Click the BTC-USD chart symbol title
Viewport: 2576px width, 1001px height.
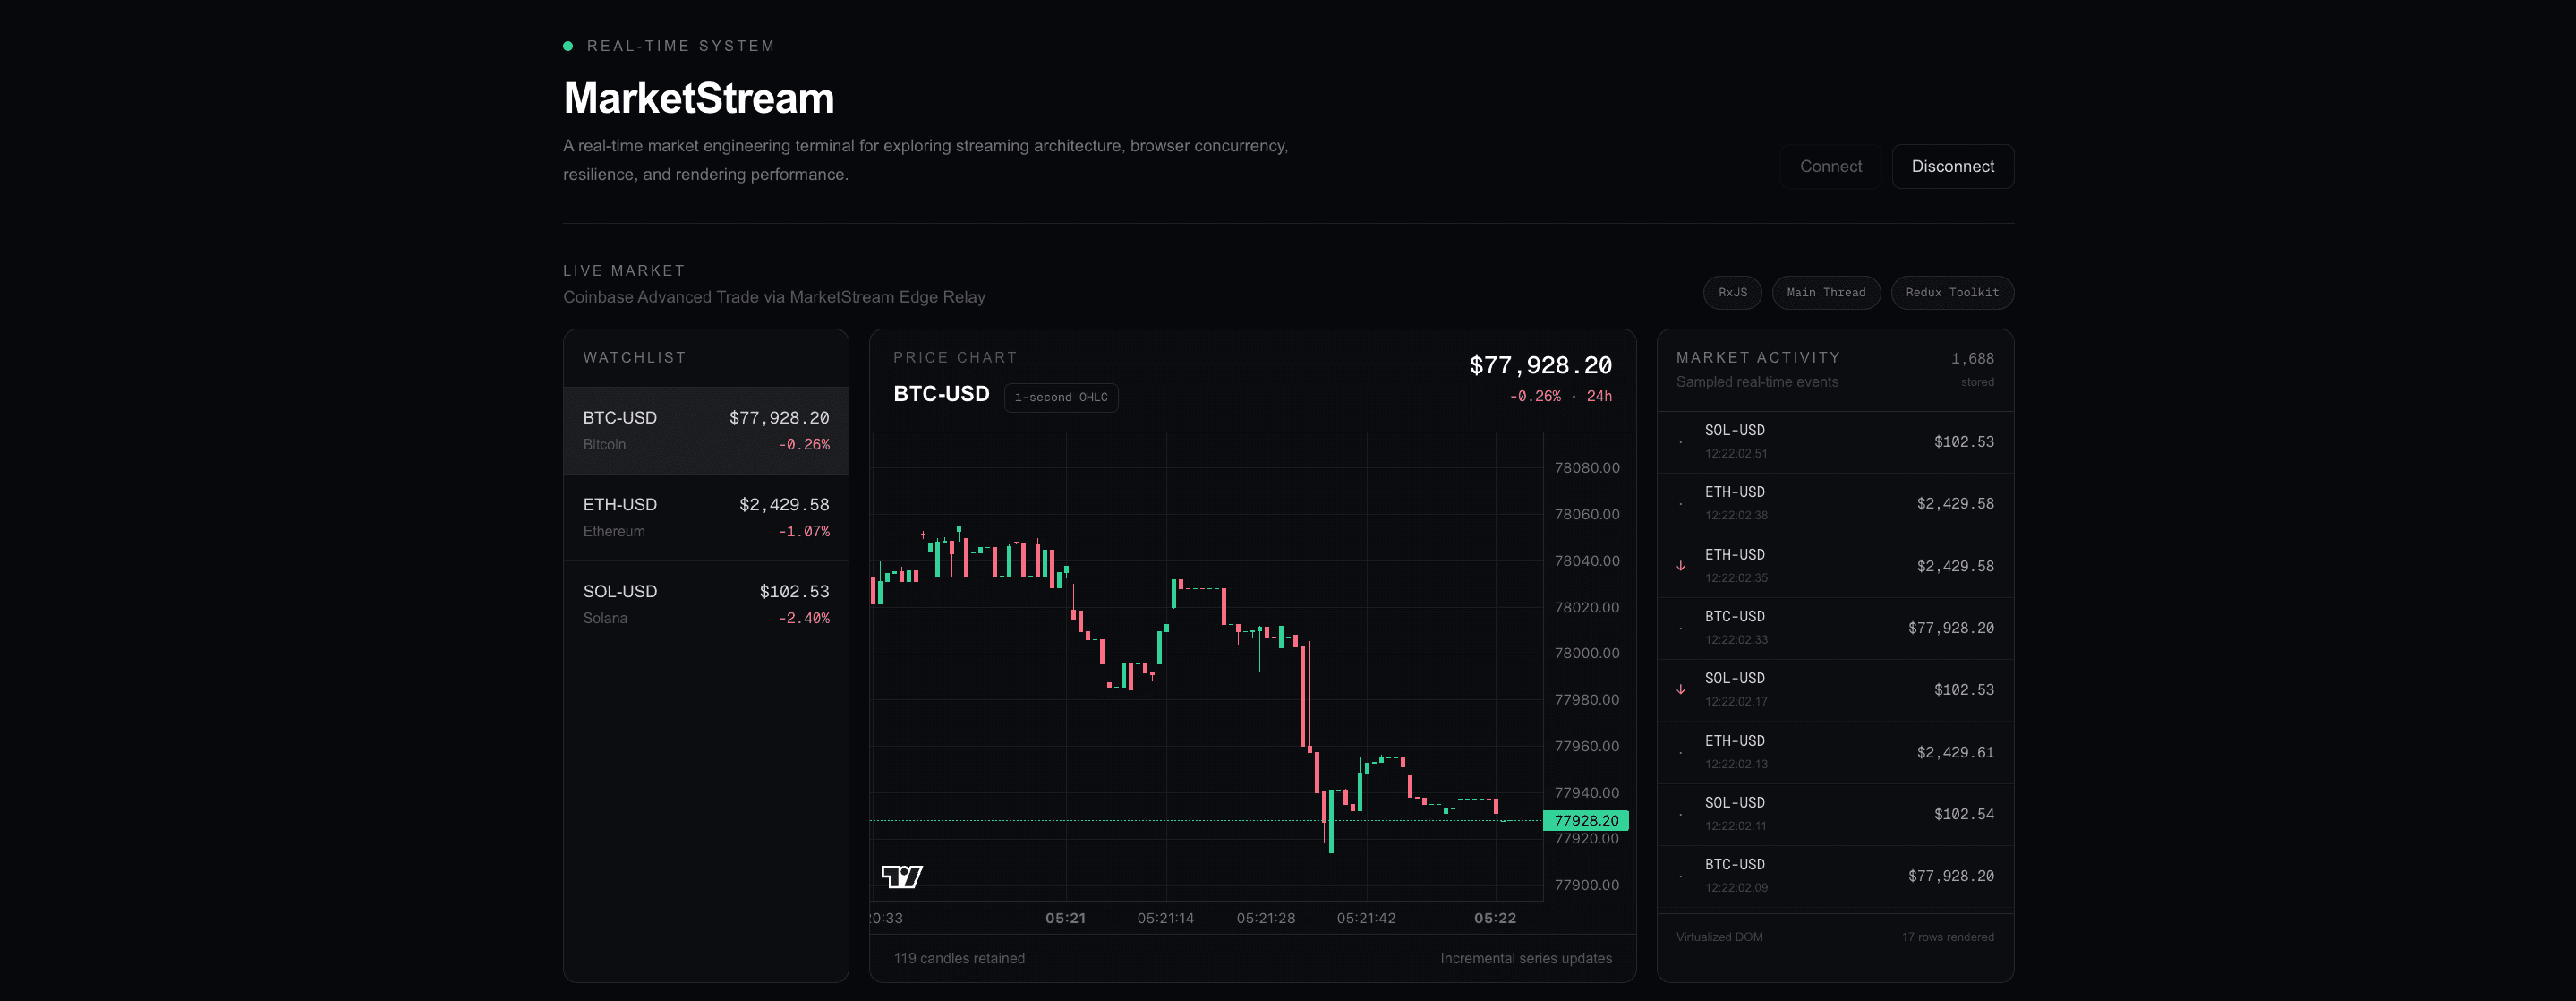click(941, 394)
